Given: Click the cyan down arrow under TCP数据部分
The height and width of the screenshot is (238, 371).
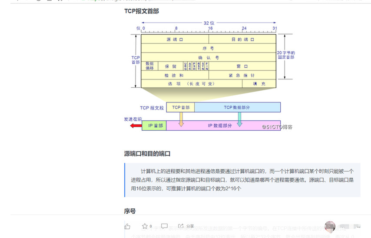Looking at the screenshot, I should [239, 119].
